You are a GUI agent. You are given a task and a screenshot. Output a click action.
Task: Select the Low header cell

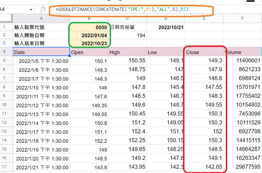[166, 52]
